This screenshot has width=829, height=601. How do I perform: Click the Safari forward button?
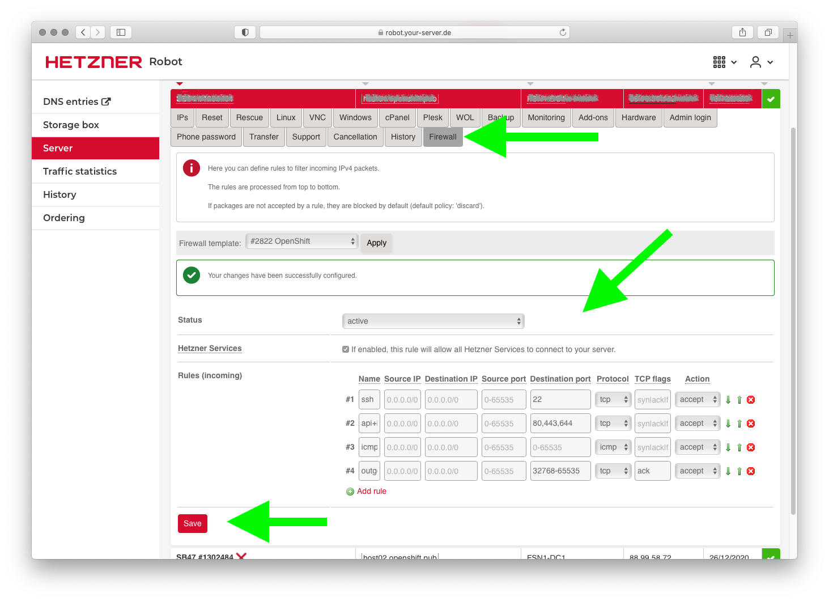point(98,32)
